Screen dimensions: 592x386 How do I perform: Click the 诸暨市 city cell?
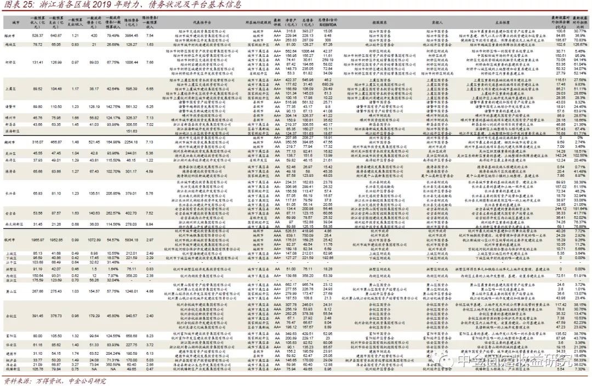coord(10,107)
